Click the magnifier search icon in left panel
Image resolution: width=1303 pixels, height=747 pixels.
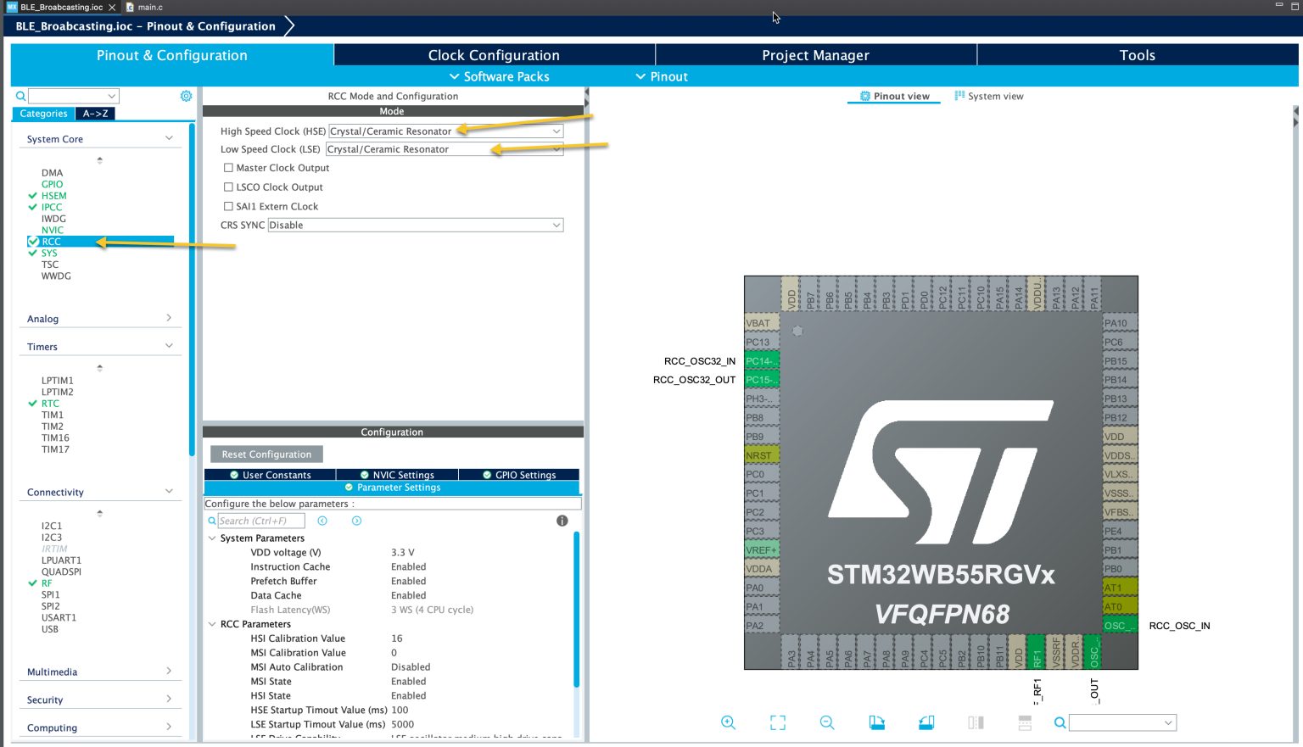[20, 96]
